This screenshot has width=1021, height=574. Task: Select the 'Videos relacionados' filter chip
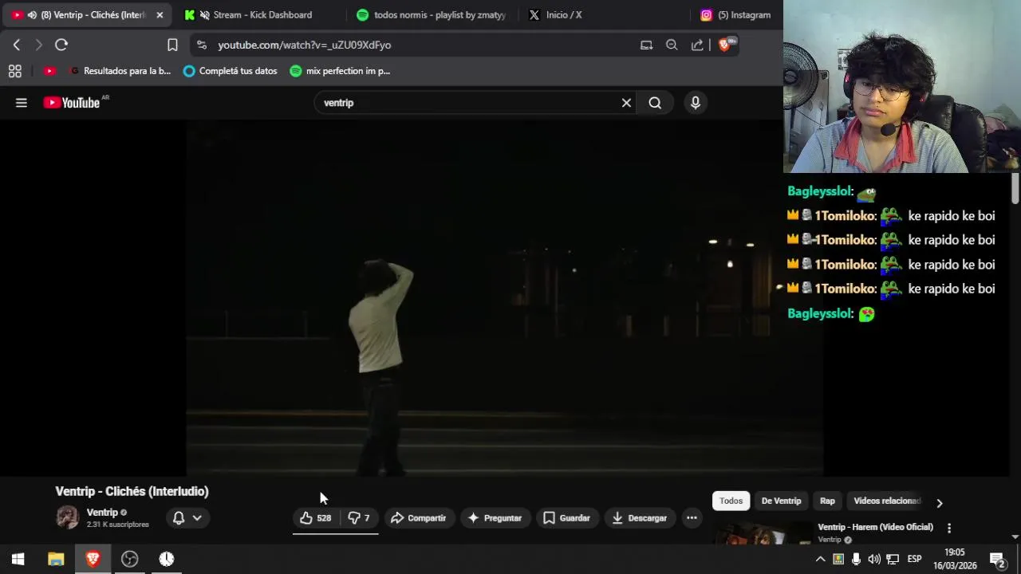pyautogui.click(x=887, y=501)
